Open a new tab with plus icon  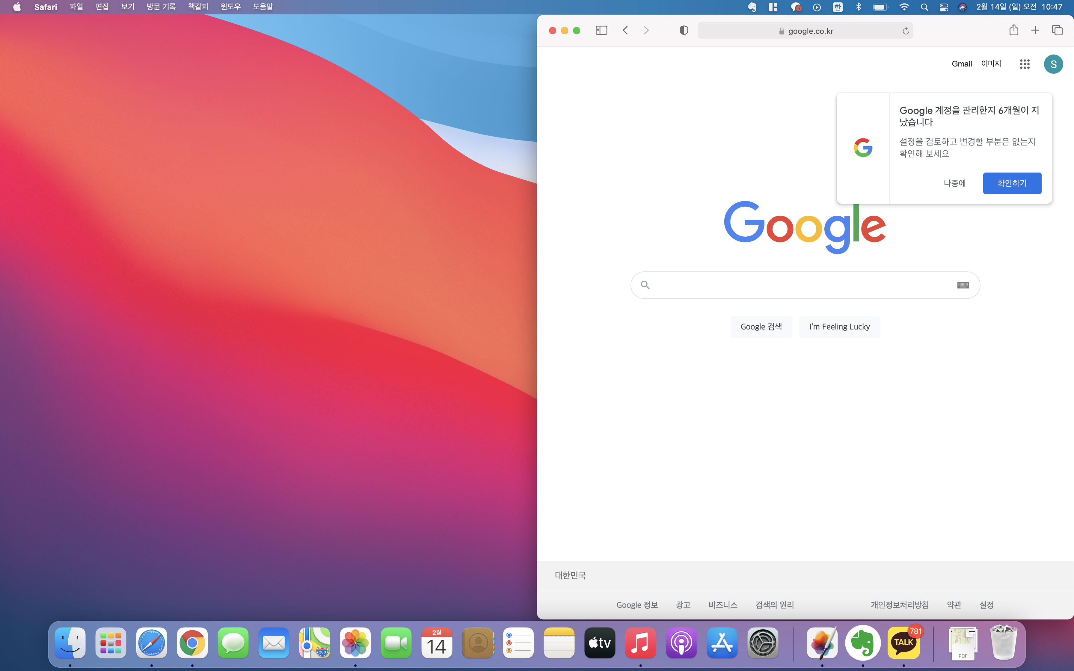[x=1035, y=30]
